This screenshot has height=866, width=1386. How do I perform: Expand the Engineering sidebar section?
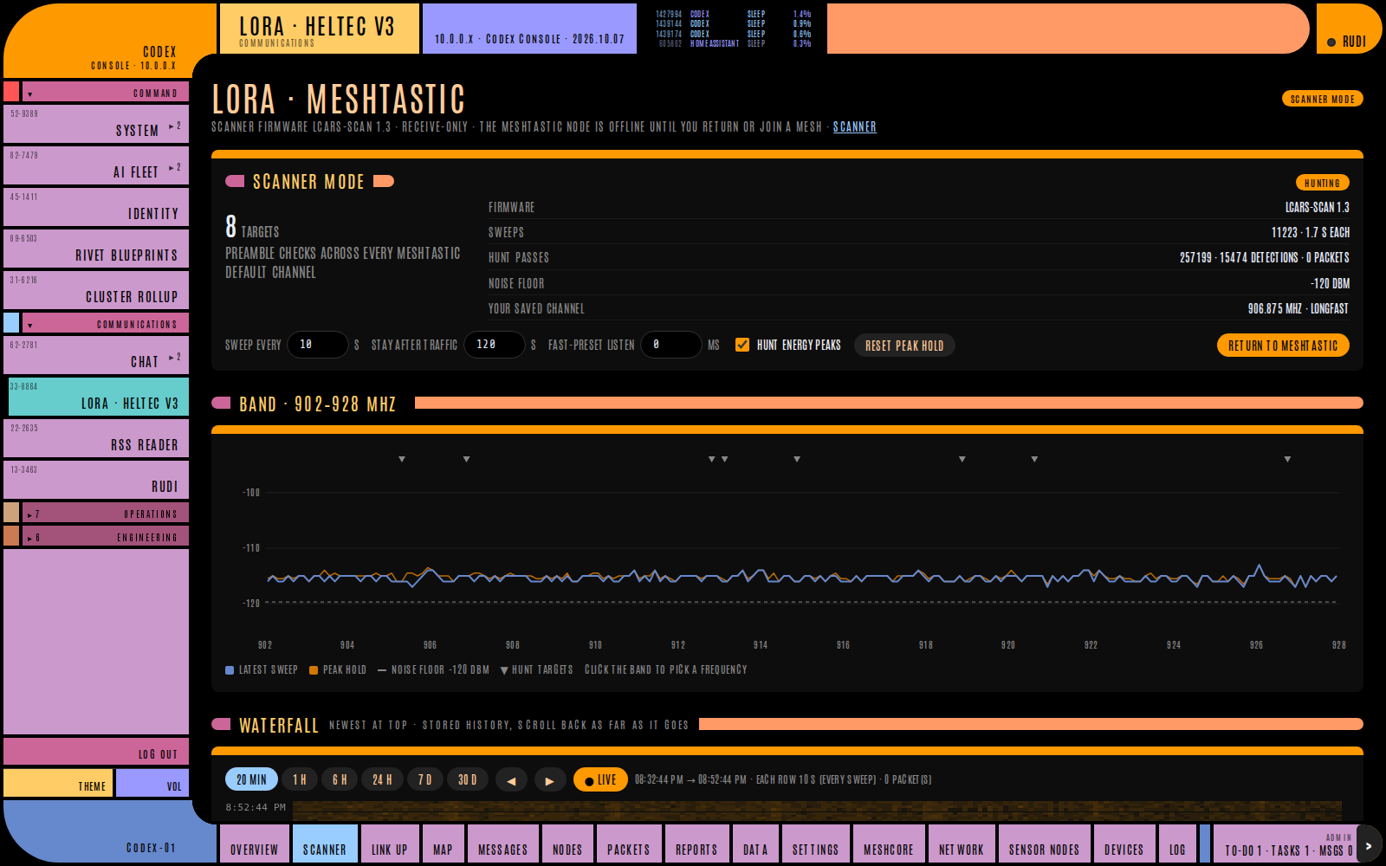105,536
